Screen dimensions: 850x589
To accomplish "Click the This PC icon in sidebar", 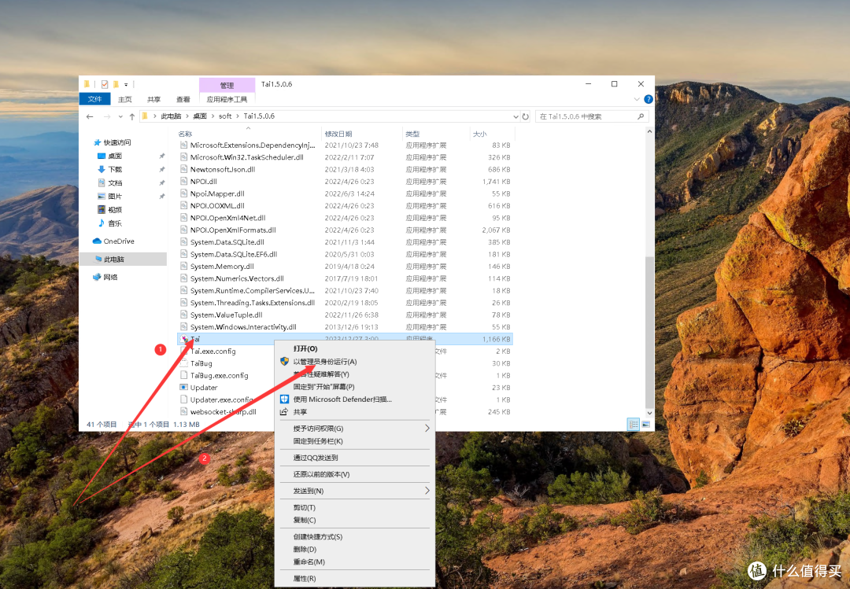I will click(x=98, y=259).
